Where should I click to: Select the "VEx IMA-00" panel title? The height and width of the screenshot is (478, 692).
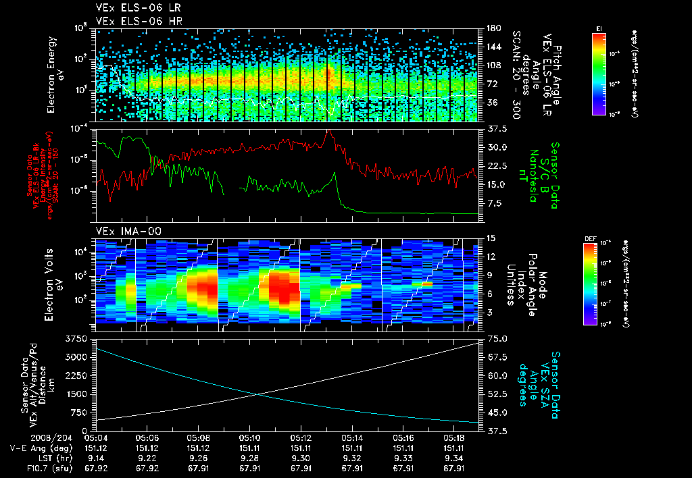tap(128, 231)
